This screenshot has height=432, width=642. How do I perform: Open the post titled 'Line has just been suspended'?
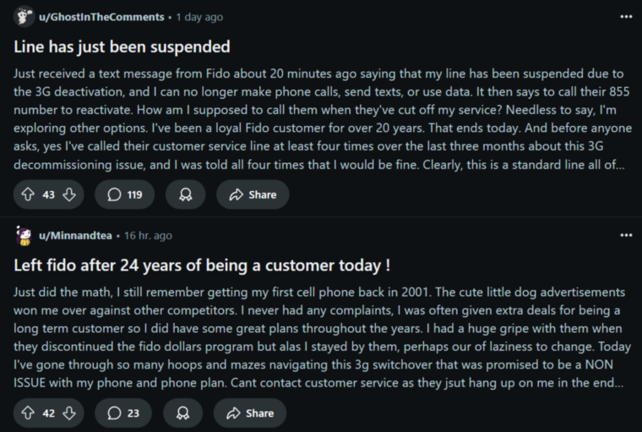tap(122, 46)
